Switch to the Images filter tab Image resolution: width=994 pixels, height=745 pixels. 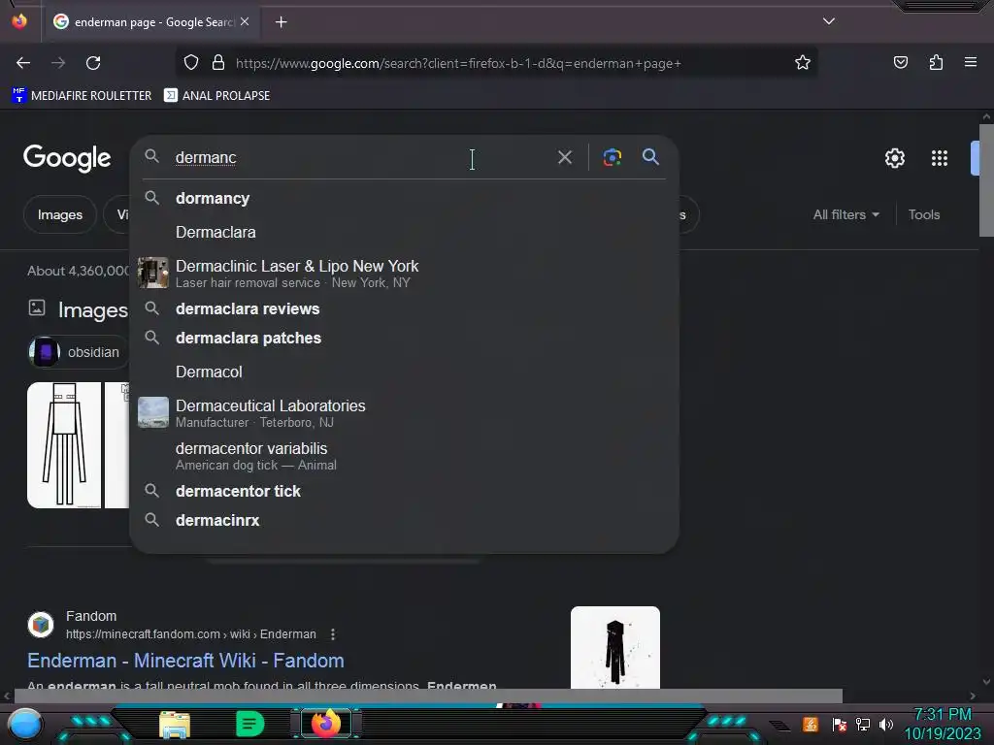(x=59, y=214)
